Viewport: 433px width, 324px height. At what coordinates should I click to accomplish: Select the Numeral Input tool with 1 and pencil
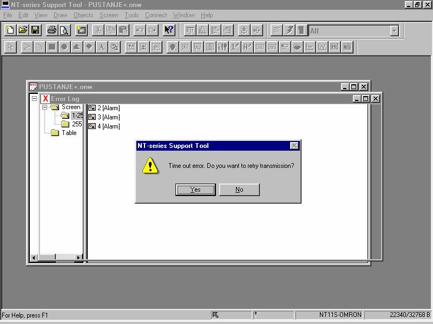click(x=235, y=47)
